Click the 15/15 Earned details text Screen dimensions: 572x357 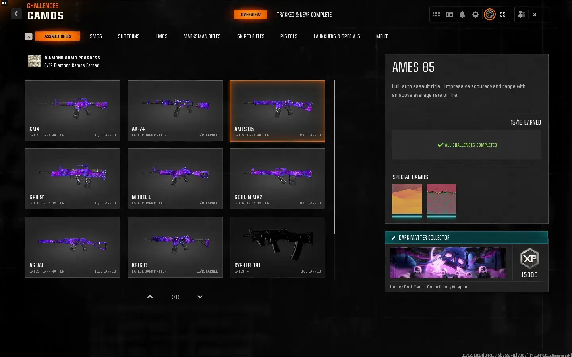click(526, 122)
